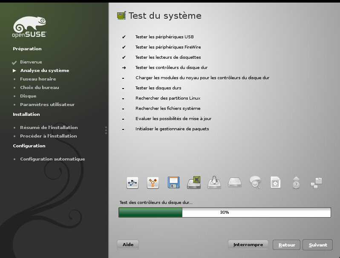Click the 30% progress bar
This screenshot has height=258, width=340.
pyautogui.click(x=225, y=212)
